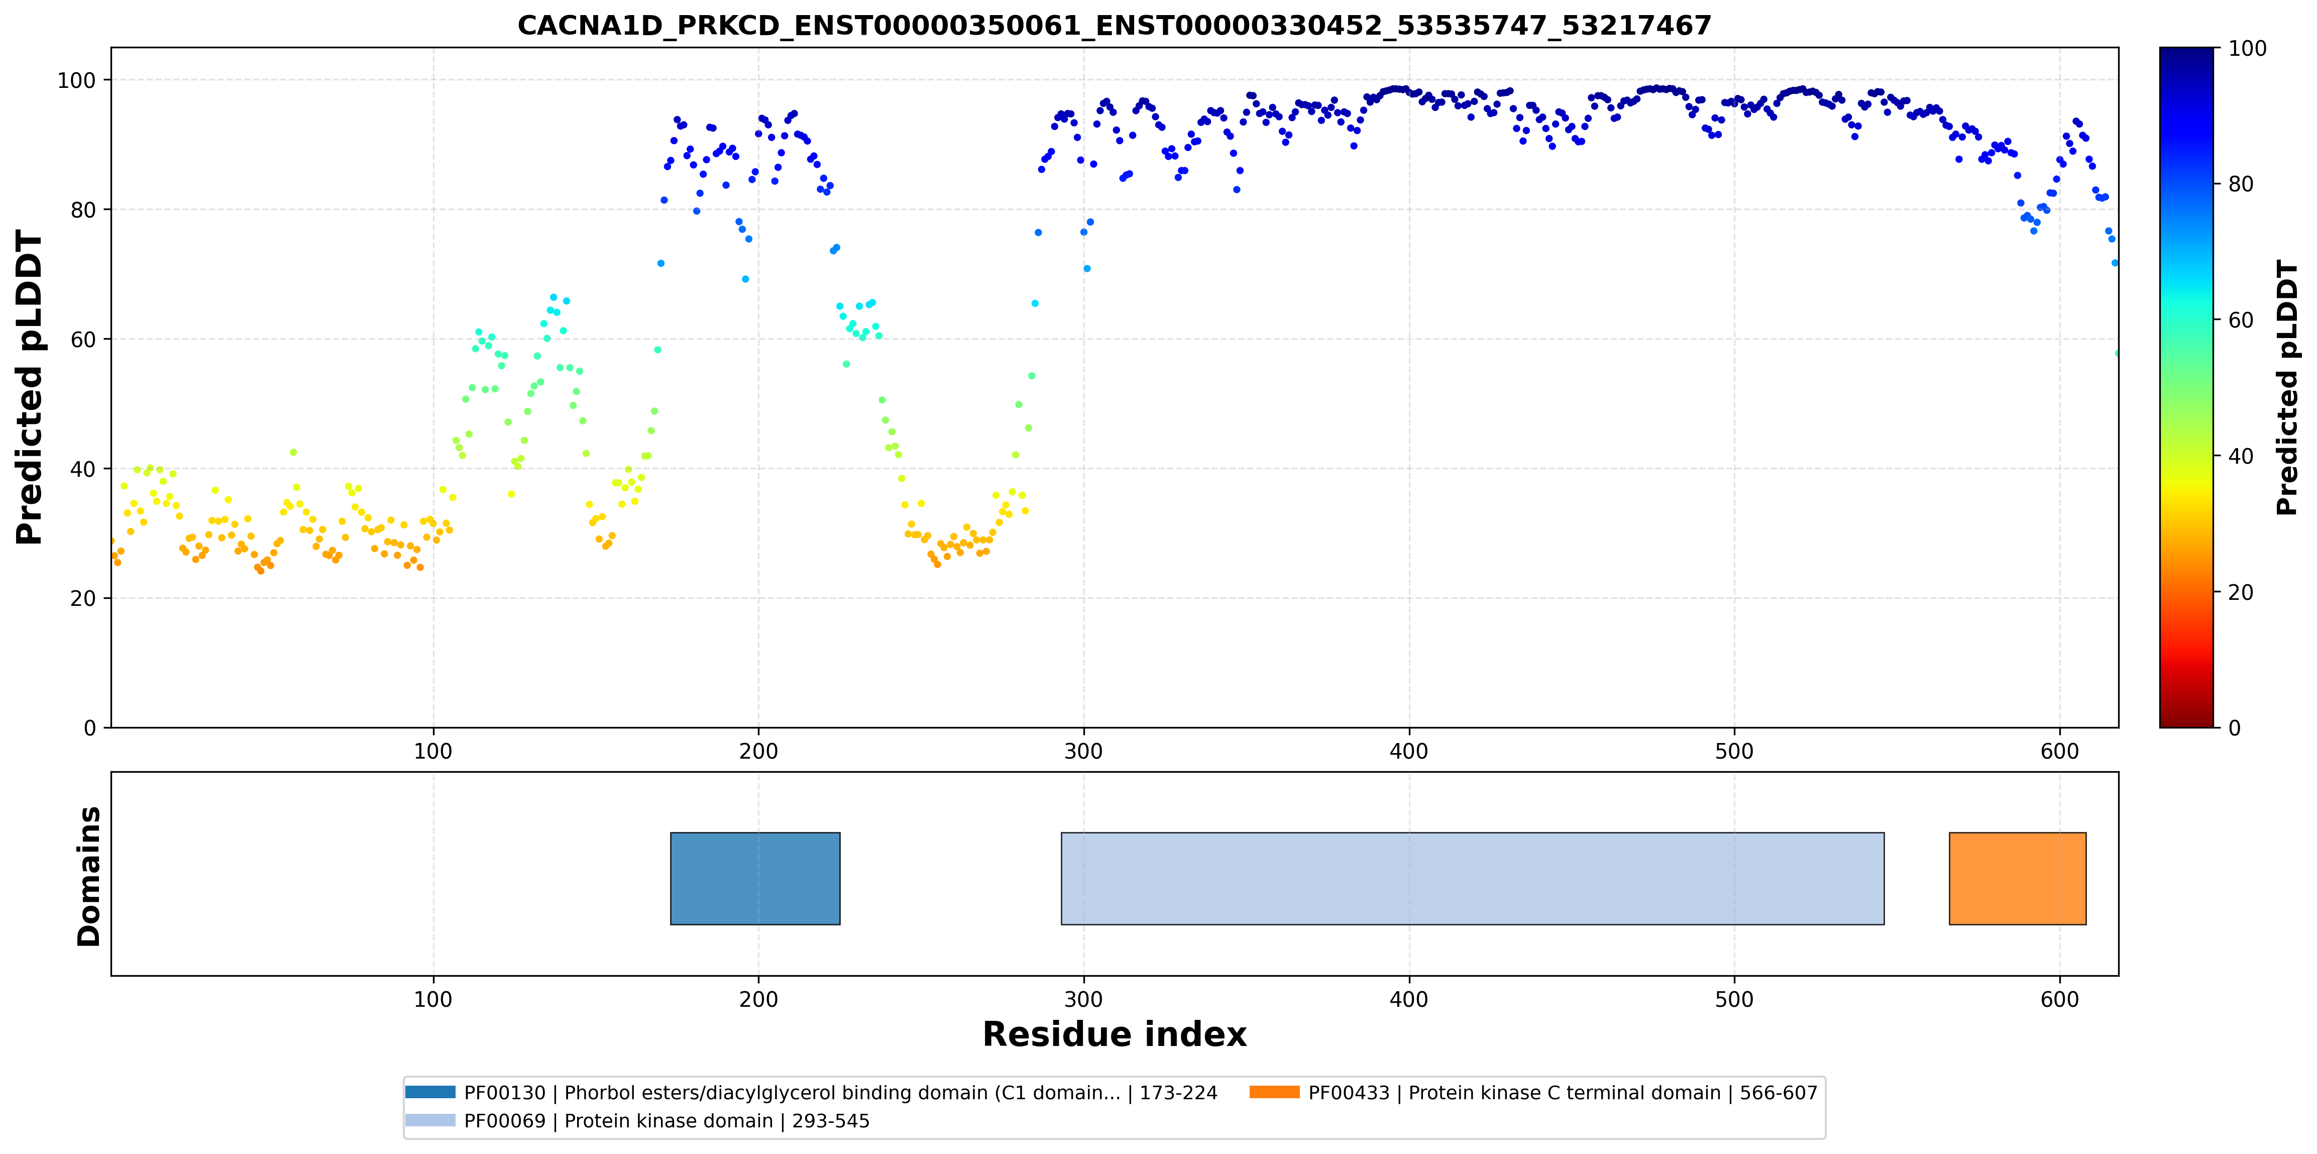Click the plot title CACNA1D_PRKCD text
Viewport: 2317px width, 1154px height.
[1115, 25]
